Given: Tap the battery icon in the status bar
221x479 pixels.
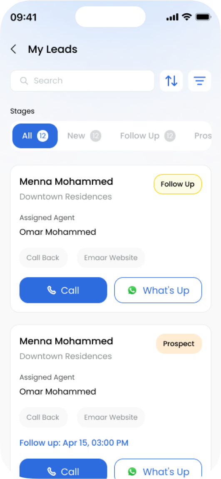Looking at the screenshot, I should tap(203, 17).
